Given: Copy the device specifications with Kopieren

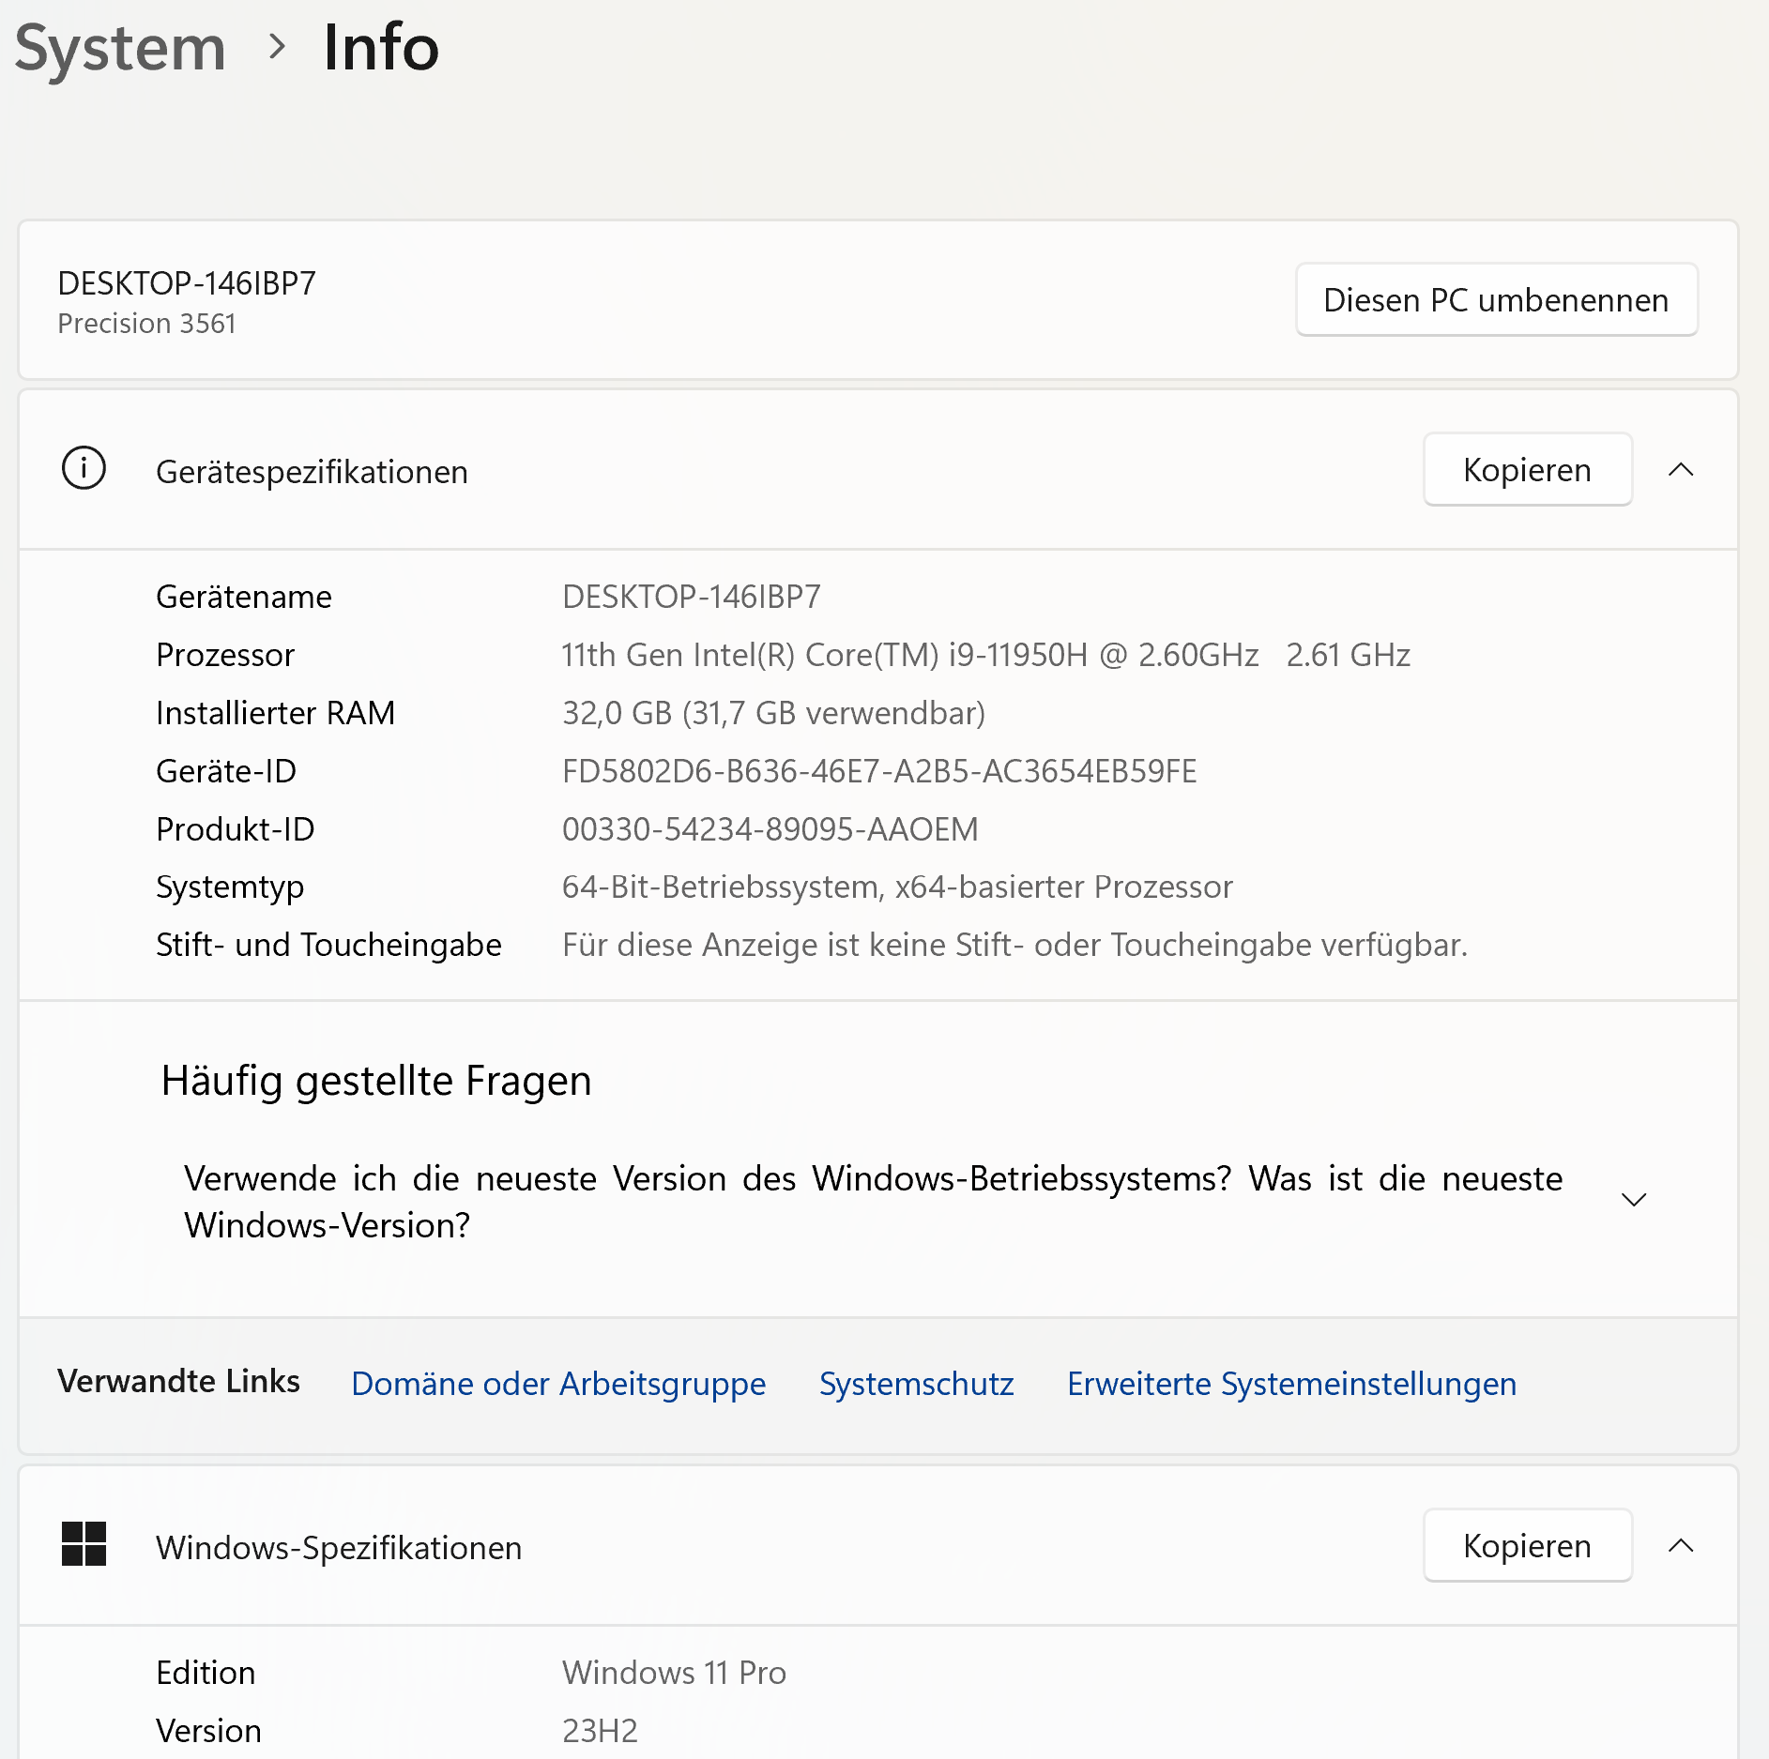Looking at the screenshot, I should [x=1527, y=470].
